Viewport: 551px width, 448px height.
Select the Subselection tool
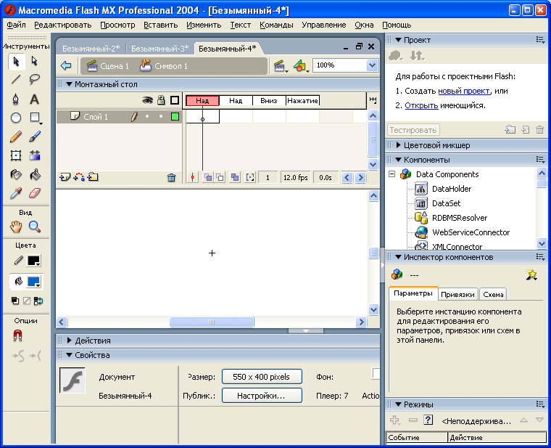[x=35, y=61]
